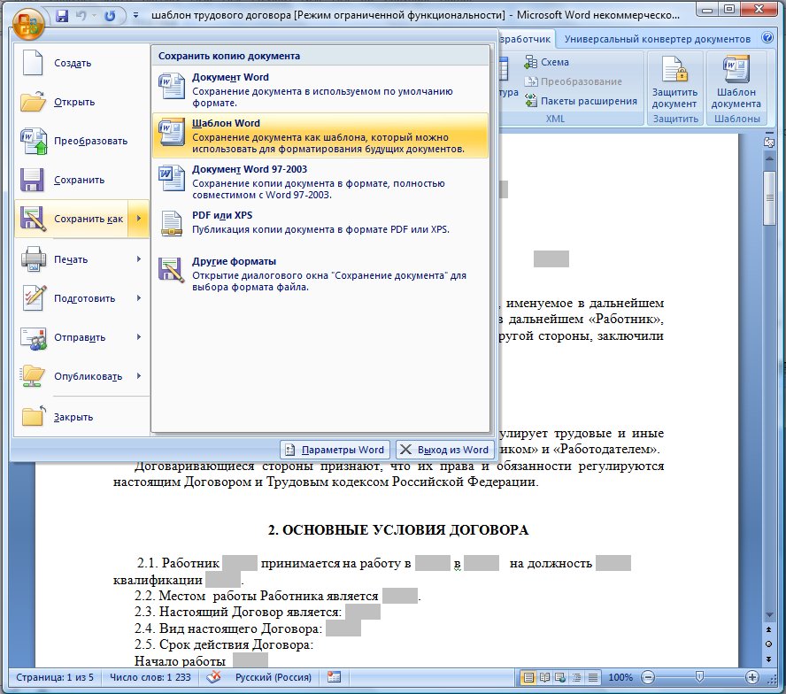Select Преобразовать in the Office menu
This screenshot has height=694, width=786.
81,141
